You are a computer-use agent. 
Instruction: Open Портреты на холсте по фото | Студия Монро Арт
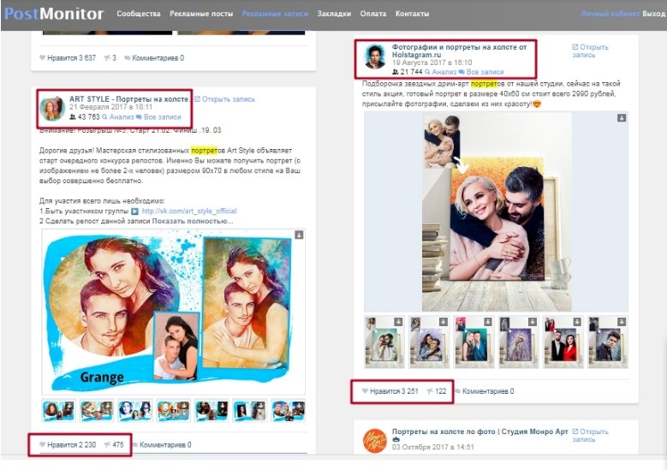479,431
